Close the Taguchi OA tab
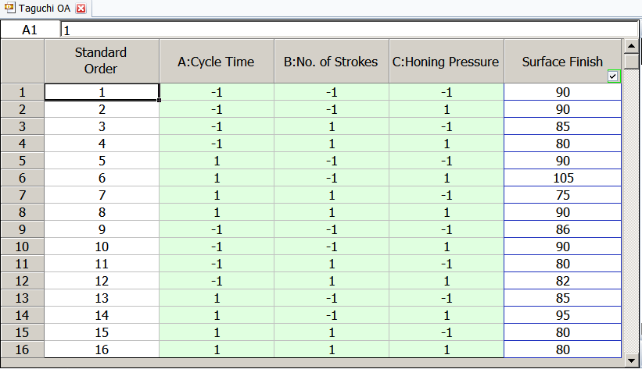 [81, 9]
